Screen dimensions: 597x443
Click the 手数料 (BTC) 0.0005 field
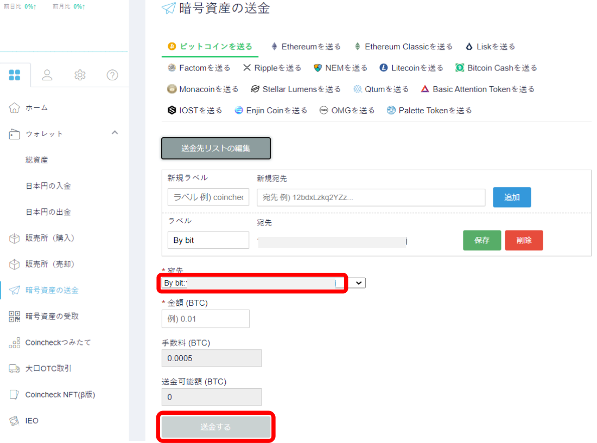tap(212, 358)
